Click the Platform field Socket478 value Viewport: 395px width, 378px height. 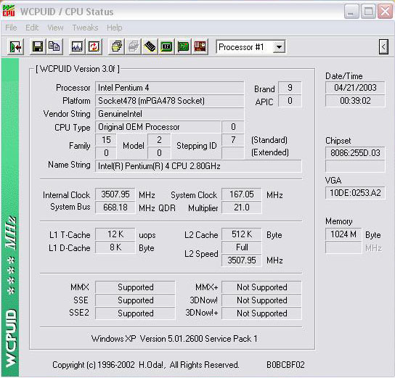pos(169,101)
